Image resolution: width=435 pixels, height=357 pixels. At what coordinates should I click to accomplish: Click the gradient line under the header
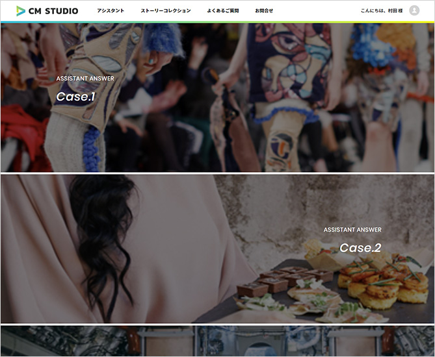point(217,22)
